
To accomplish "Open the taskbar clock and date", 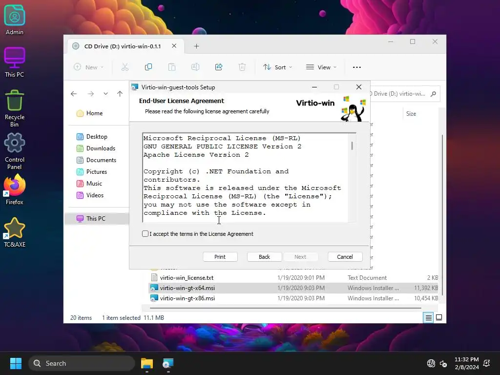I will [x=466, y=363].
